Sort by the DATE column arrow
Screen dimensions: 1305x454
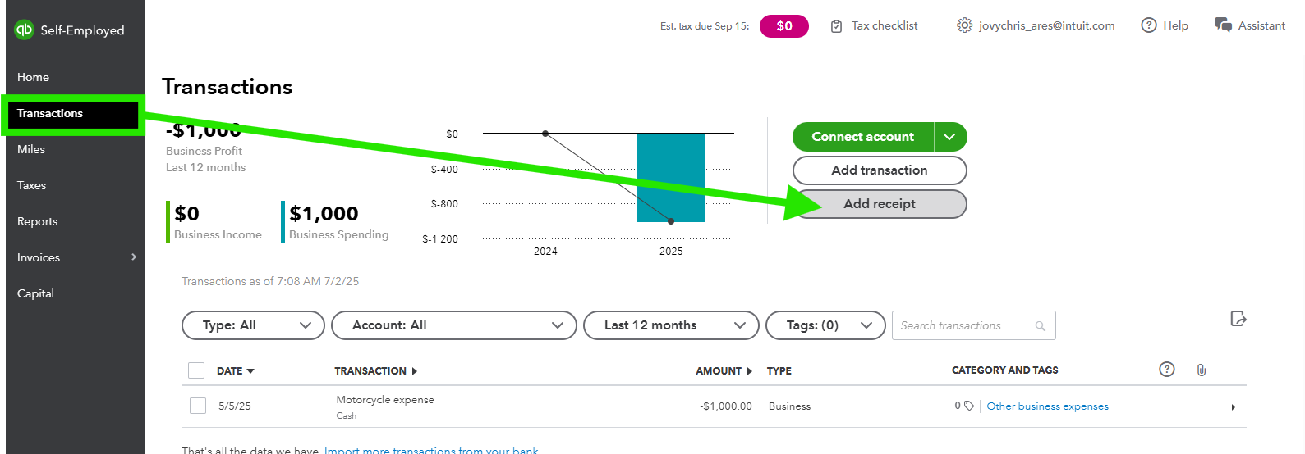click(x=250, y=371)
